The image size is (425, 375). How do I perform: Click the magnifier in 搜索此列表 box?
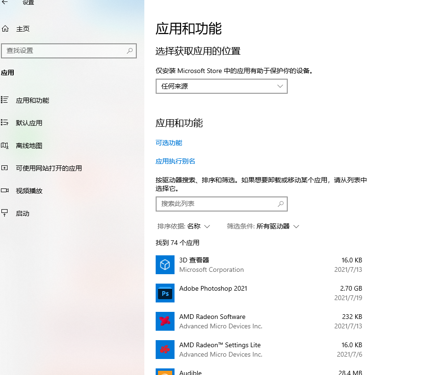pos(281,204)
